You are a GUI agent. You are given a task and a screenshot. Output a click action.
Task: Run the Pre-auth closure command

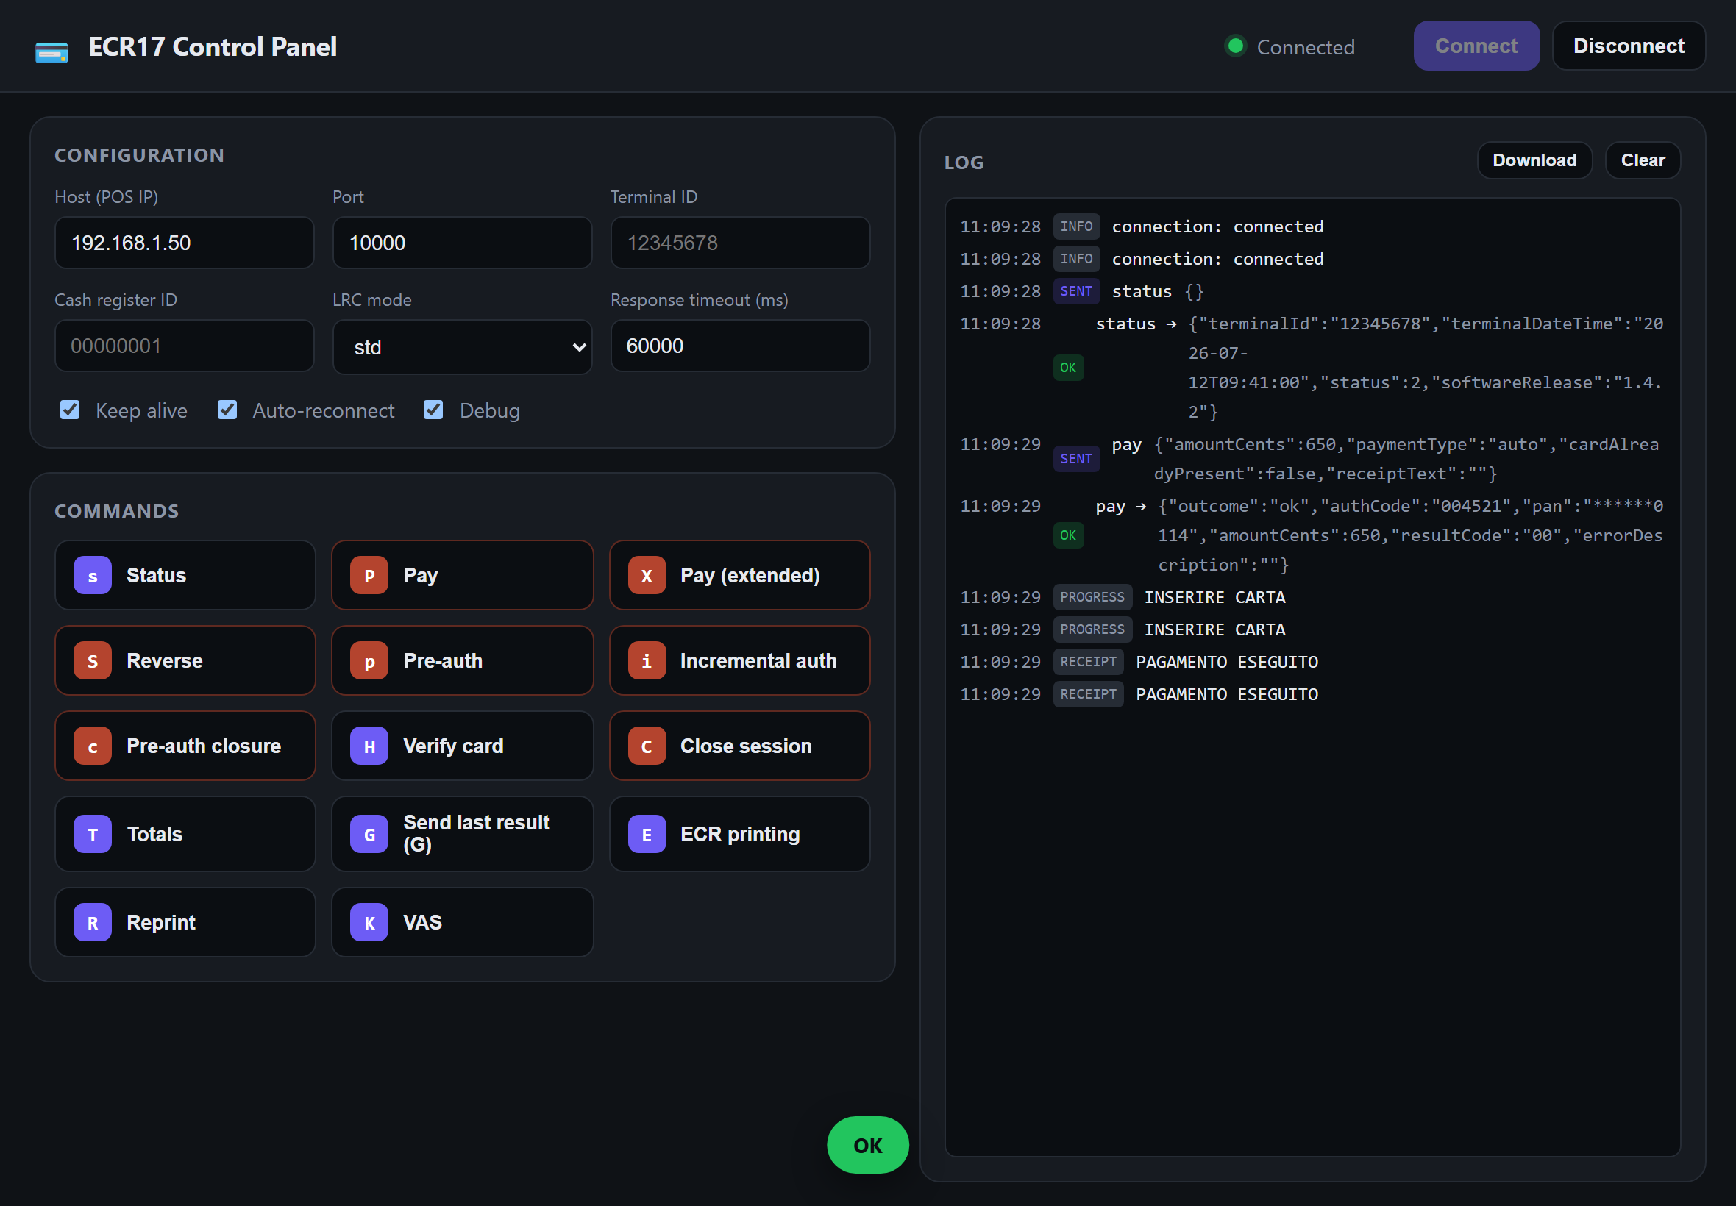pos(185,746)
